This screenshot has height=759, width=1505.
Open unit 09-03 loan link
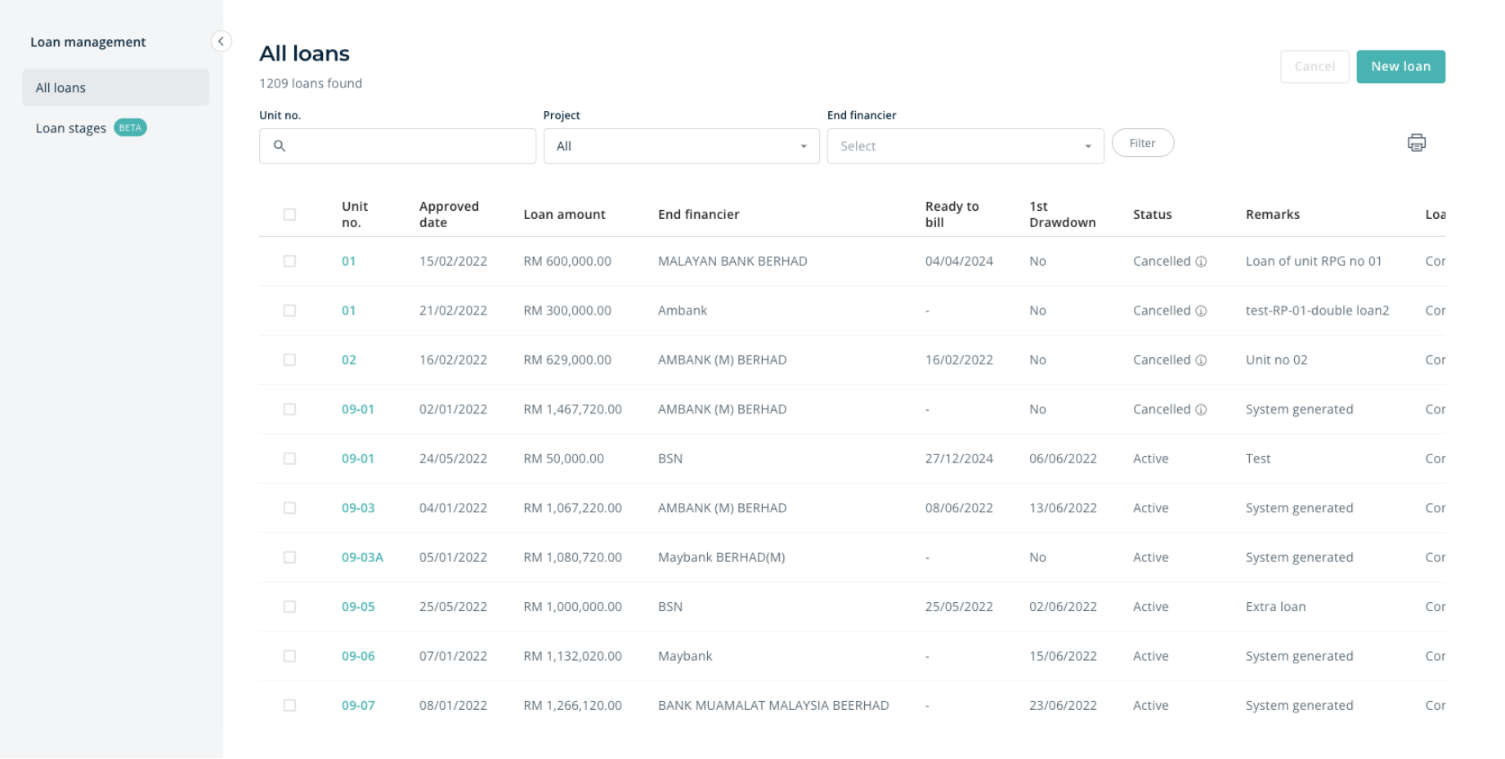[358, 508]
